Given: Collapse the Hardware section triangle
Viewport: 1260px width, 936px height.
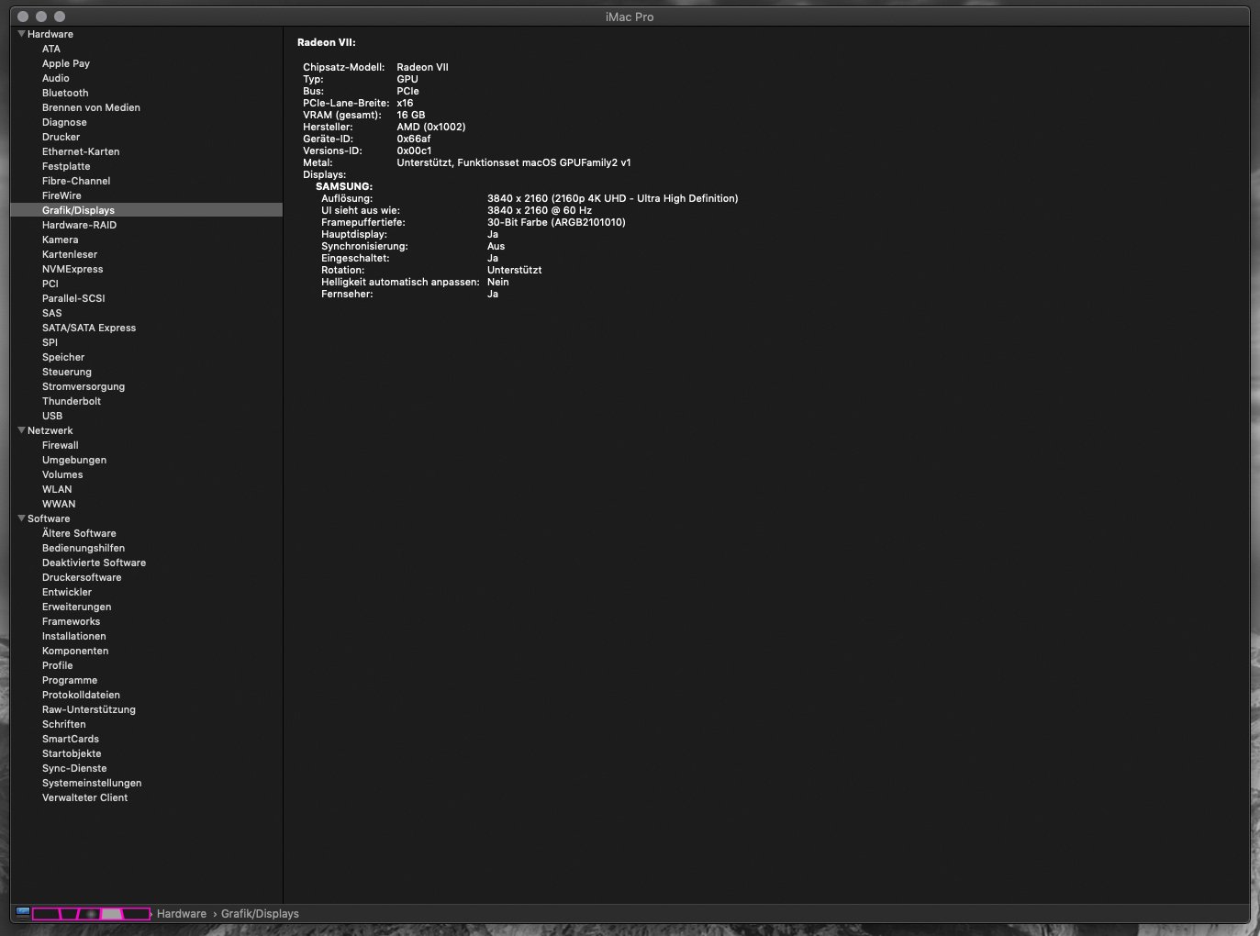Looking at the screenshot, I should tap(21, 34).
